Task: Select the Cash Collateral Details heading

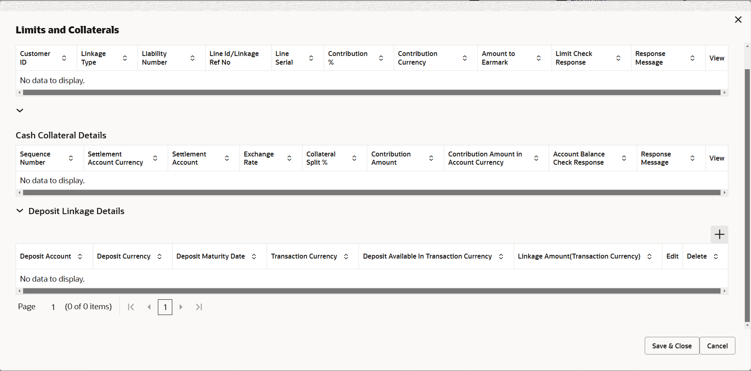Action: coord(61,135)
